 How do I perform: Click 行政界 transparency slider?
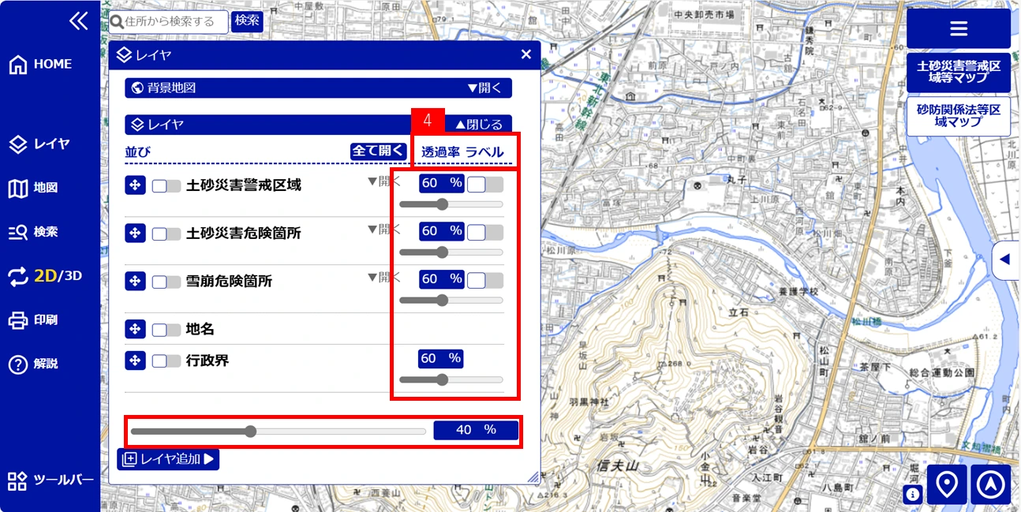pos(451,379)
